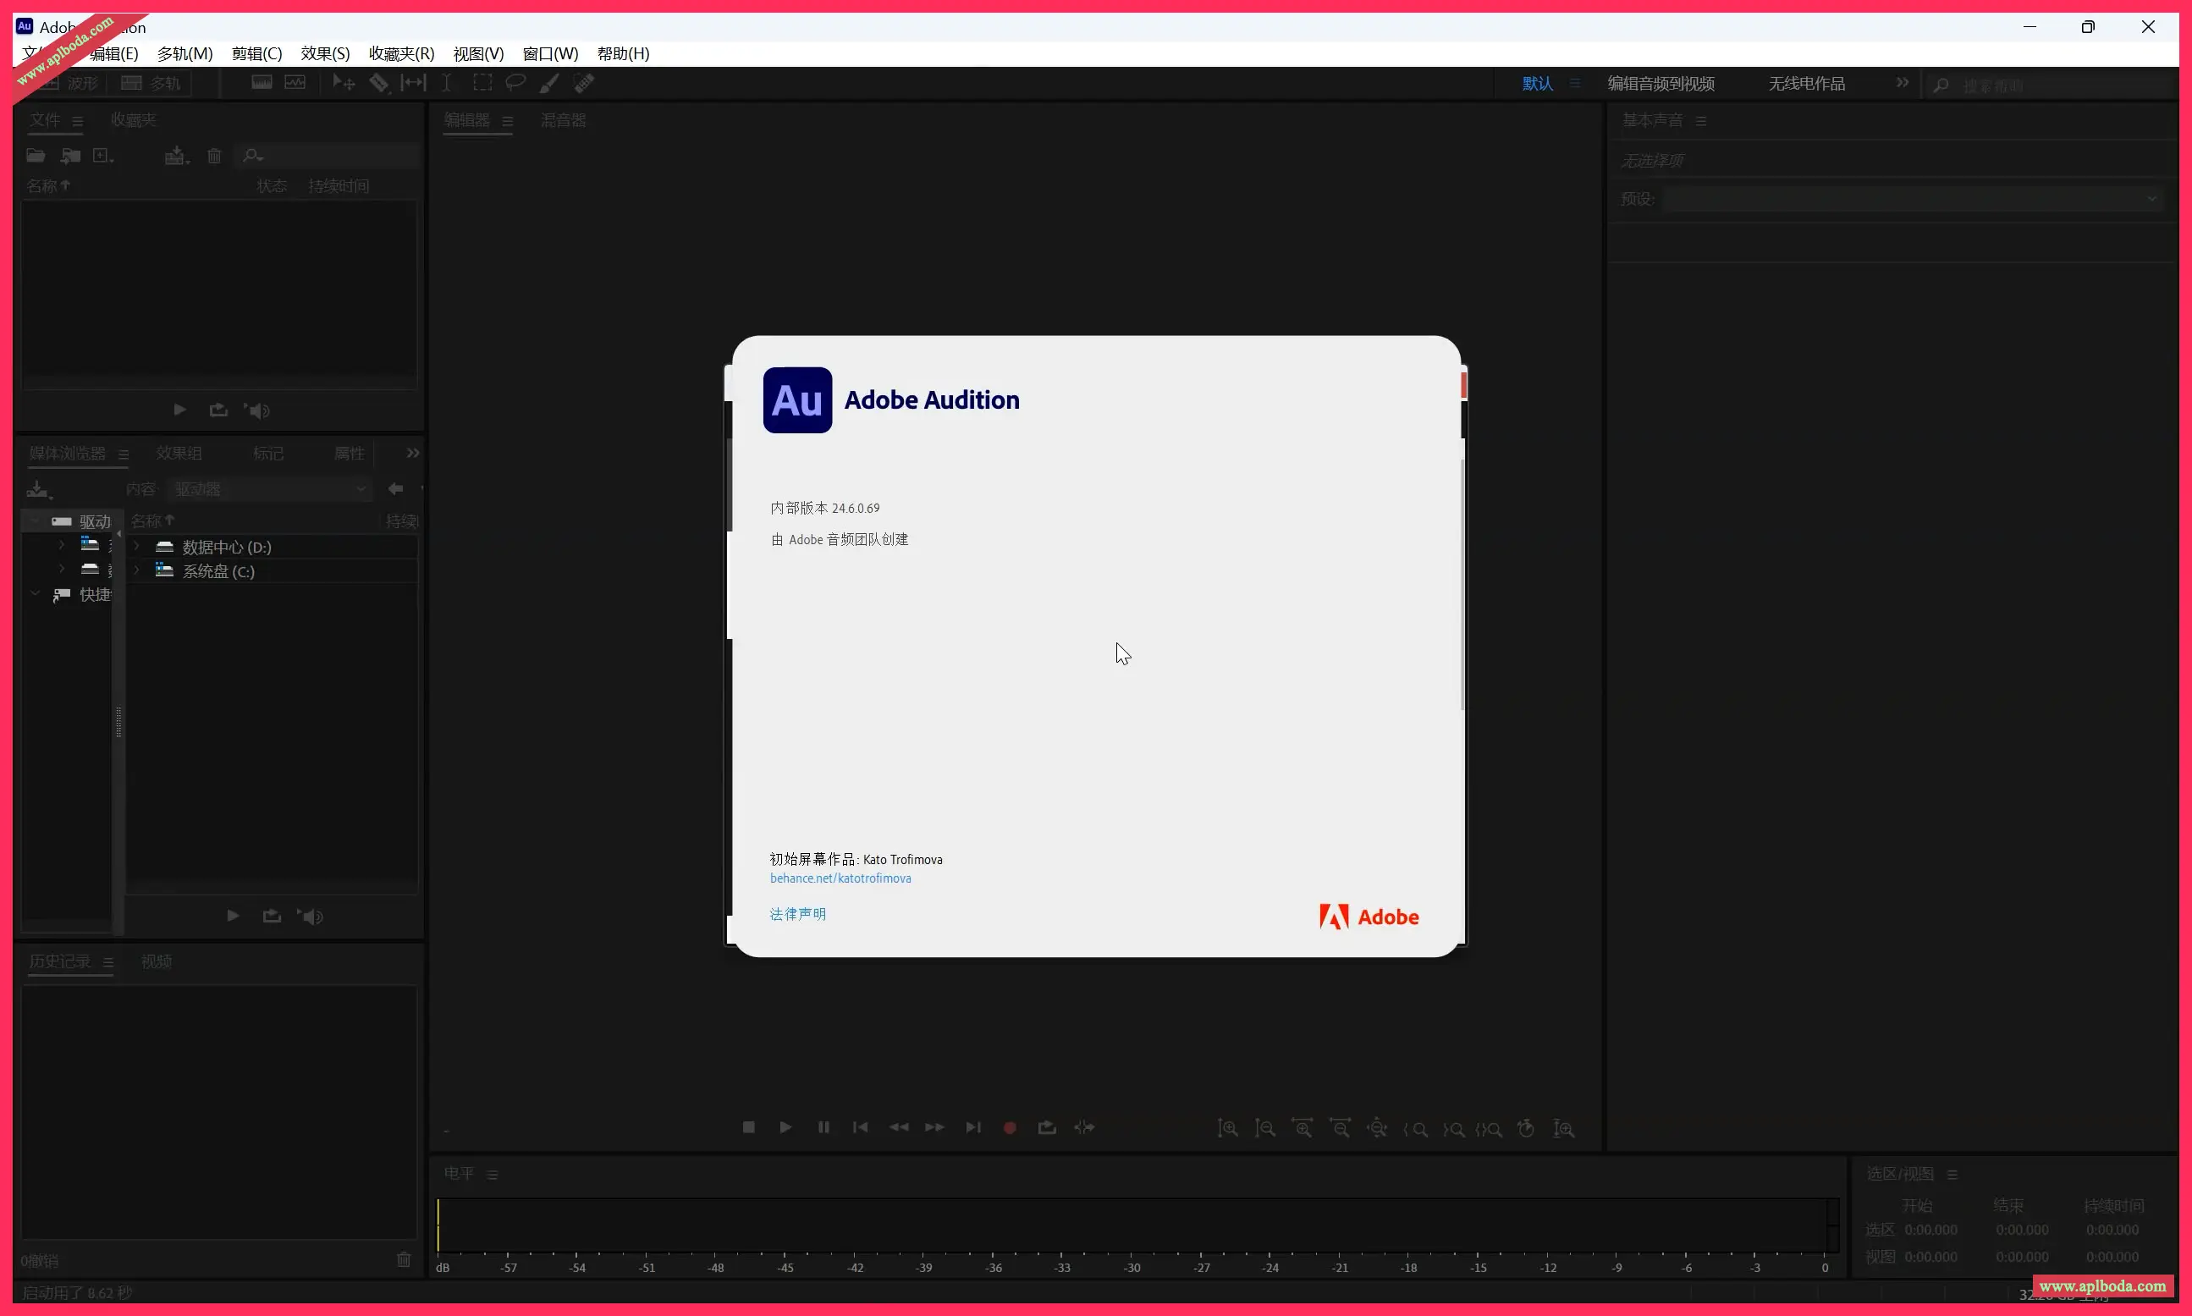Select the Paintbrush selection tool
This screenshot has height=1316, width=2192.
(x=549, y=83)
